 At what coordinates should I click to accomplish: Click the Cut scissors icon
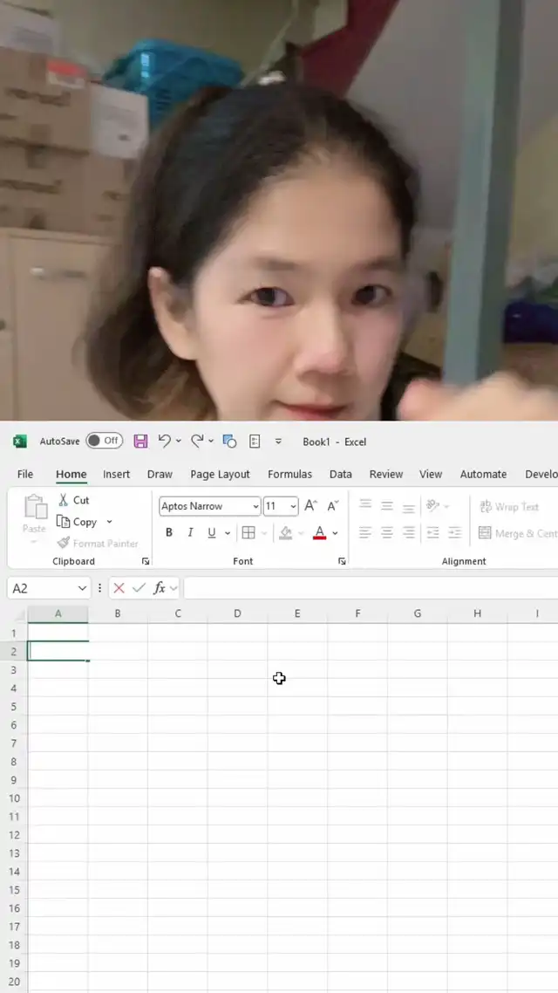[64, 500]
